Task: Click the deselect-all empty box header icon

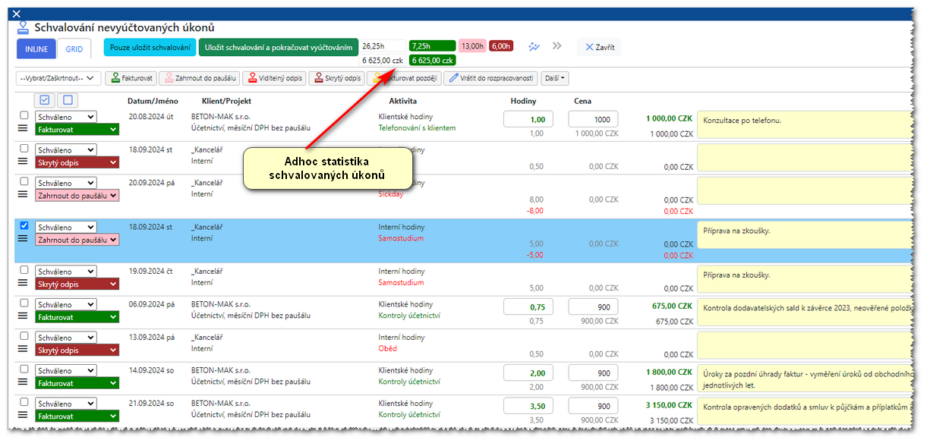Action: coord(68,100)
